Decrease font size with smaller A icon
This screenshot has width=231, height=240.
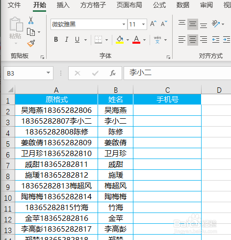(x=164, y=24)
